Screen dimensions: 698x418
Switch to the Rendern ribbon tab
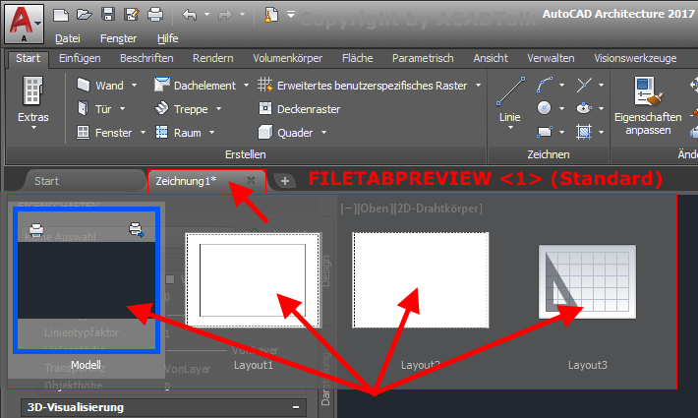[212, 58]
